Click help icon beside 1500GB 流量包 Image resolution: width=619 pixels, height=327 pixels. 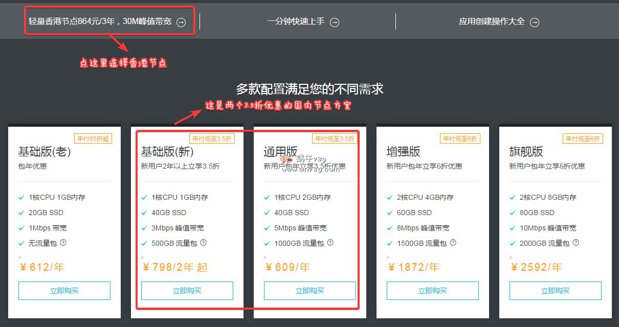(453, 243)
